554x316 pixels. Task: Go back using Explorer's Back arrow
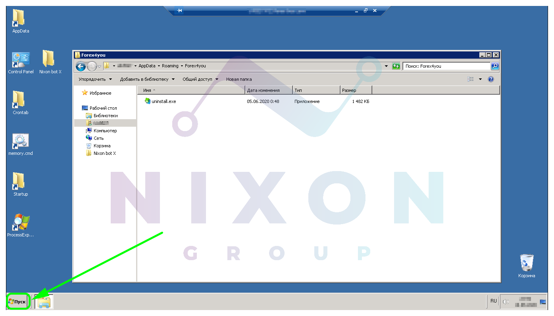point(81,66)
